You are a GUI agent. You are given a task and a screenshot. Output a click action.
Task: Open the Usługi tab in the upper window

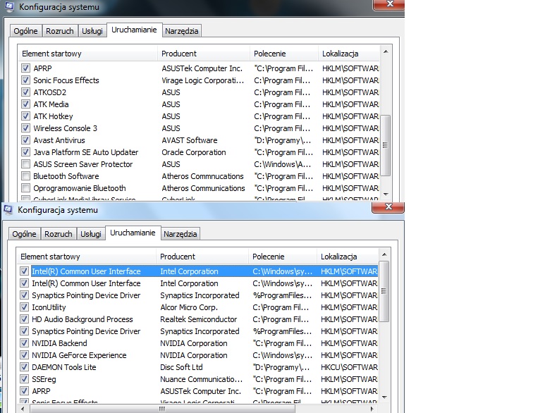pyautogui.click(x=92, y=31)
